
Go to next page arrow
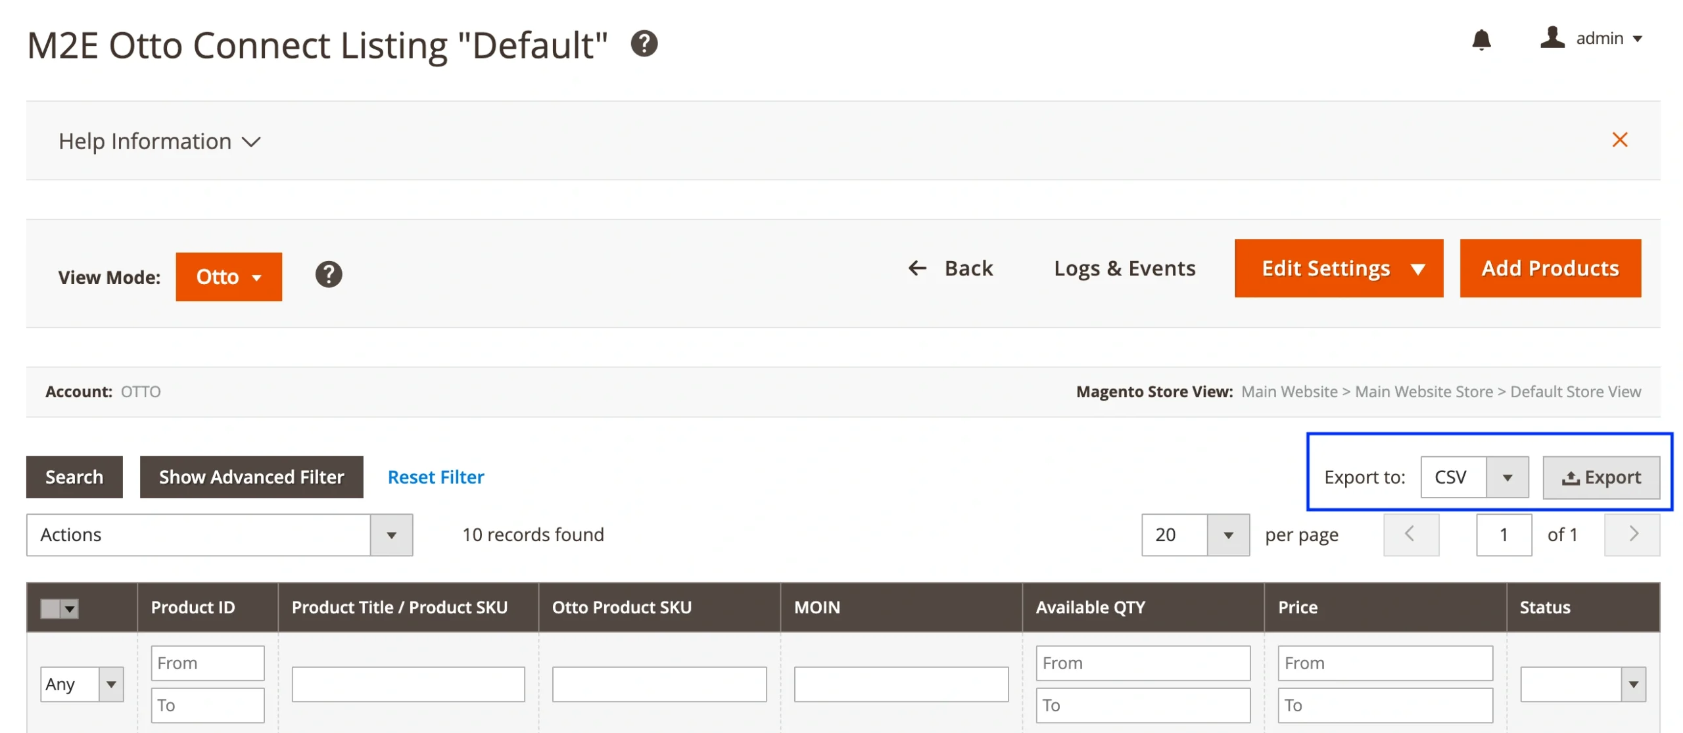pyautogui.click(x=1632, y=534)
